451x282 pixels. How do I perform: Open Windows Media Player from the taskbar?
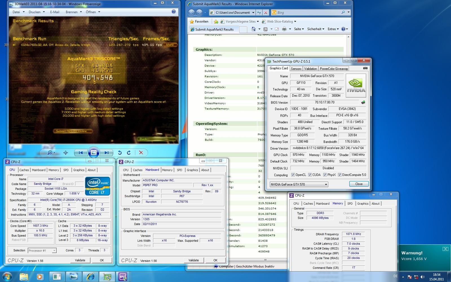[40, 277]
